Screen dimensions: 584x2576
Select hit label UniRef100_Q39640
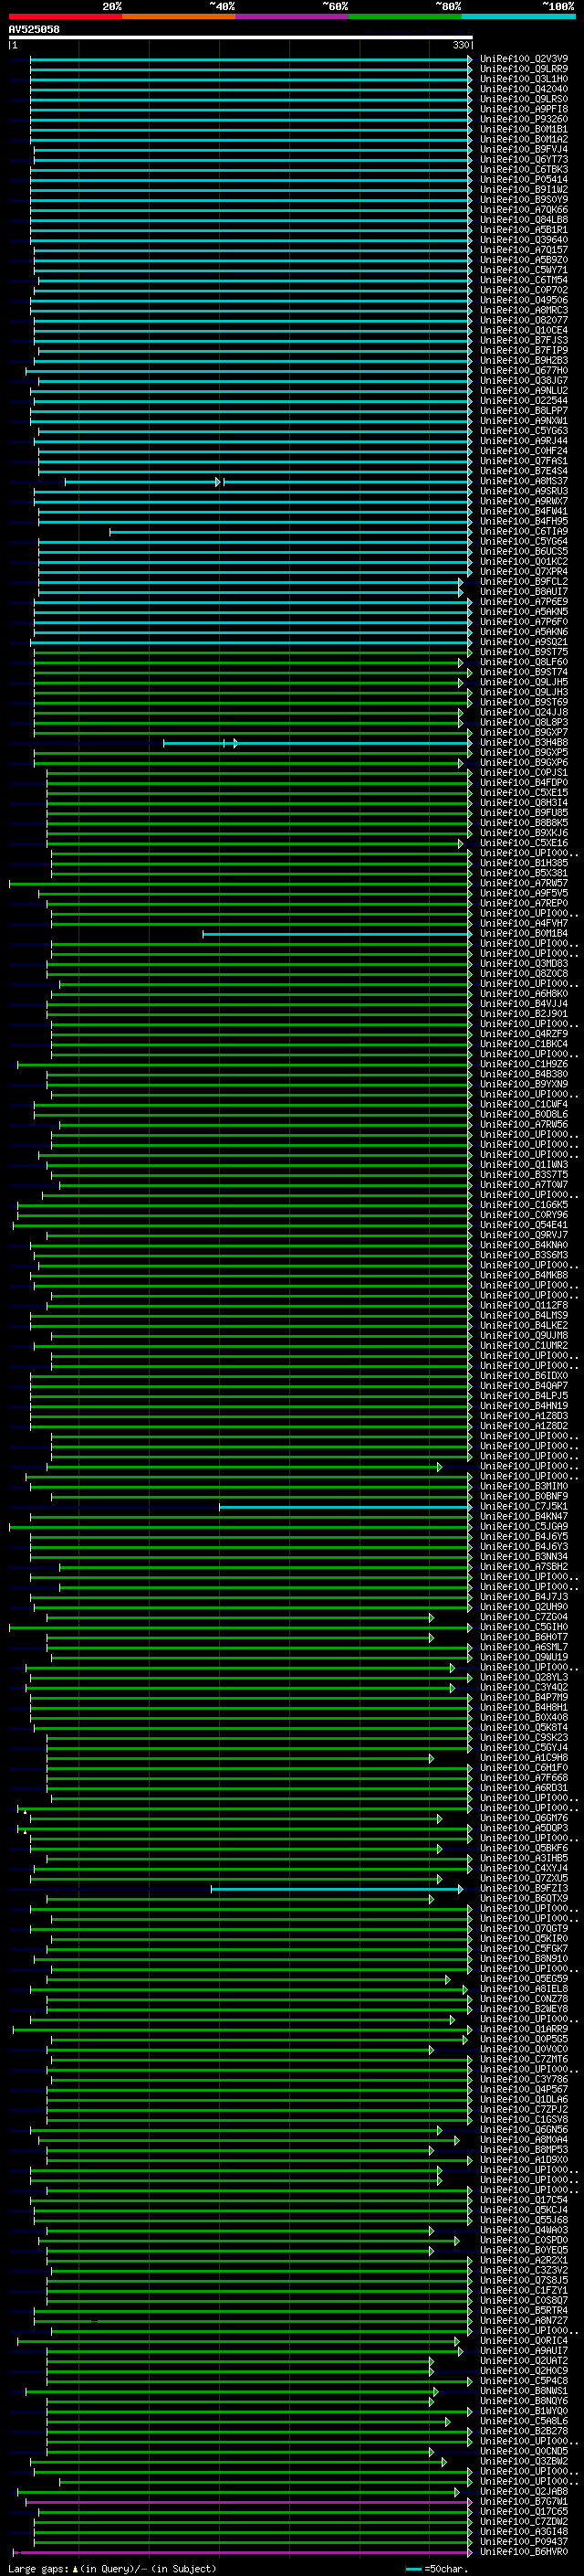524,240
